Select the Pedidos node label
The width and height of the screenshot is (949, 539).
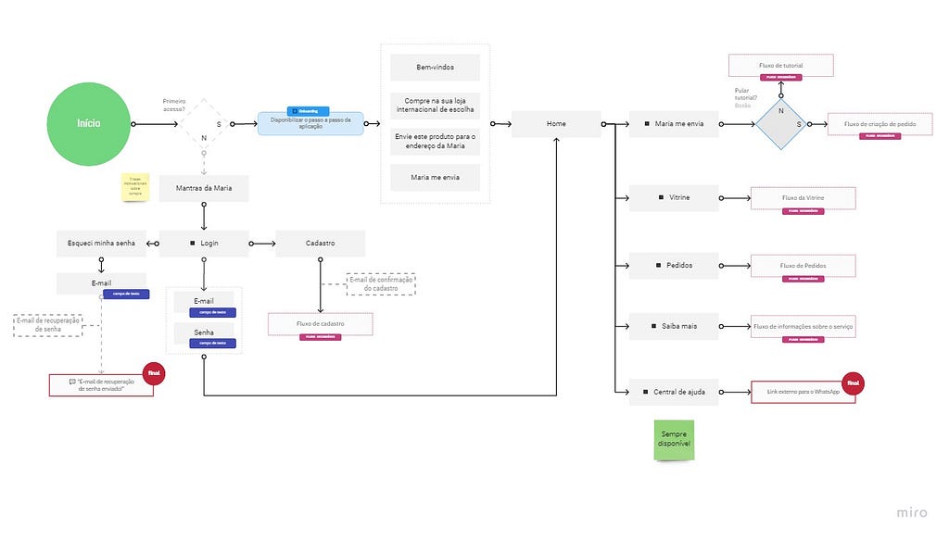(679, 266)
